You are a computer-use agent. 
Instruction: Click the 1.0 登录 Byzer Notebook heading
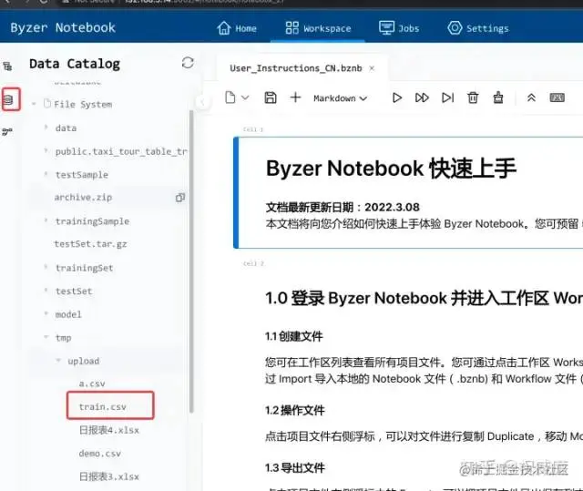pyautogui.click(x=424, y=298)
